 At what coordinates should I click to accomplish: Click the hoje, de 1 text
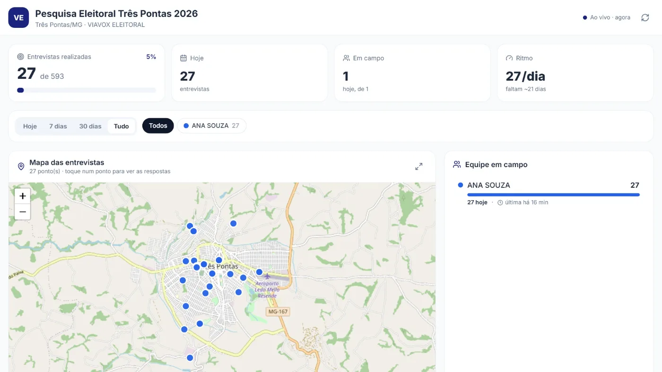[x=356, y=89]
